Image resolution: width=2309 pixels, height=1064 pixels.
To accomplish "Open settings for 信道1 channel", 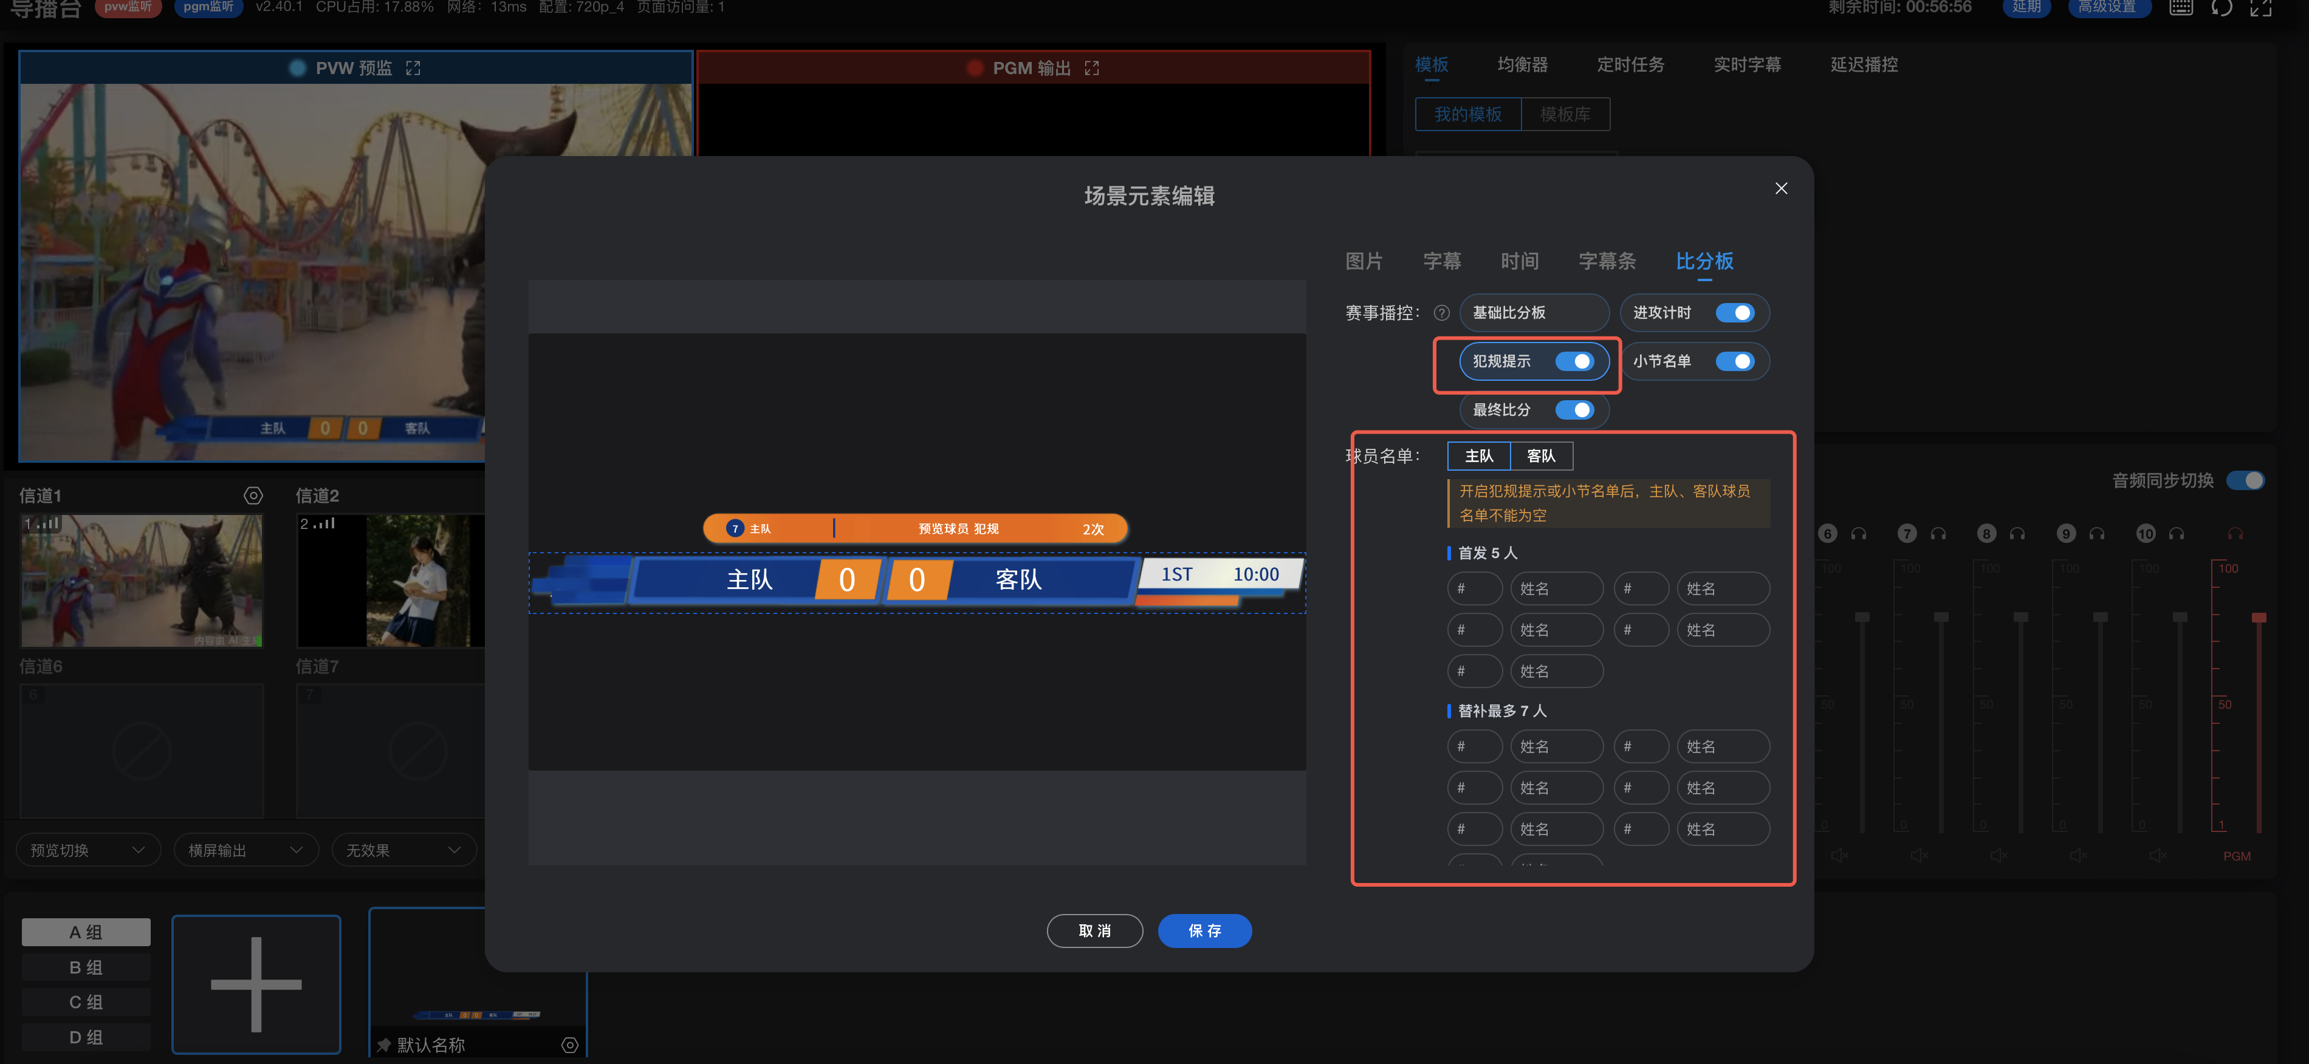I will 253,496.
